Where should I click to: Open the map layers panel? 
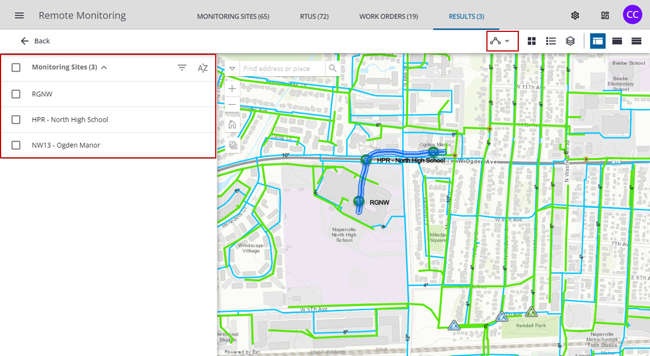[x=570, y=41]
